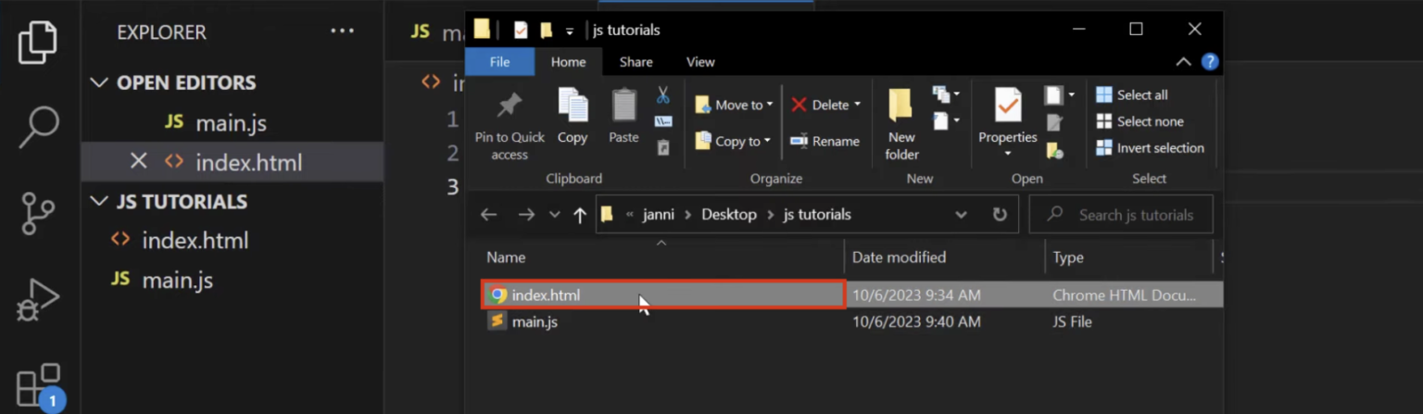Select main.js in the file list
This screenshot has width=1423, height=414.
click(535, 322)
